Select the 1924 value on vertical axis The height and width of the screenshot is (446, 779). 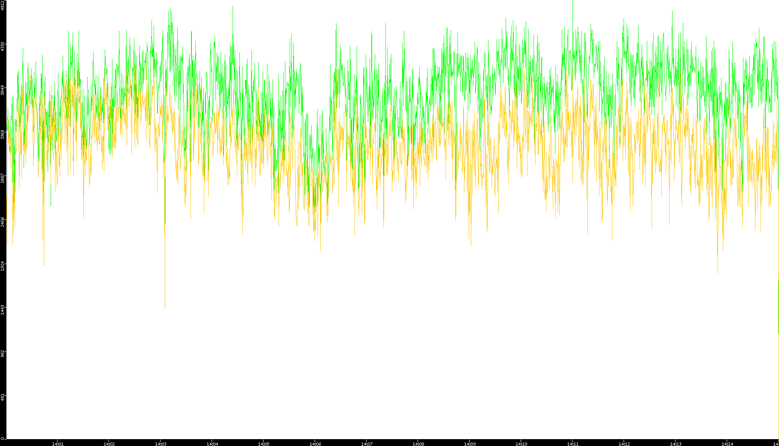click(x=3, y=266)
